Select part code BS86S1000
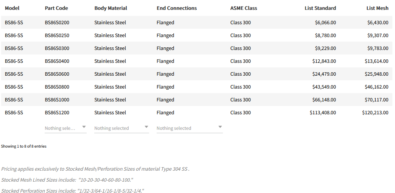This screenshot has height=193, width=395. click(x=57, y=100)
